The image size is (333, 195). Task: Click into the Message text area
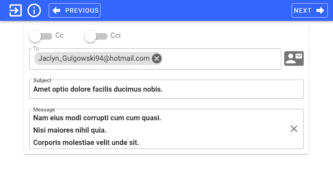[166, 129]
